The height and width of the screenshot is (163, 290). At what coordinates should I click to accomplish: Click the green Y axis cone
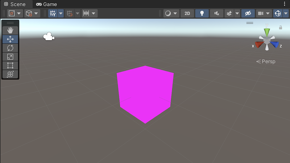pyautogui.click(x=267, y=32)
